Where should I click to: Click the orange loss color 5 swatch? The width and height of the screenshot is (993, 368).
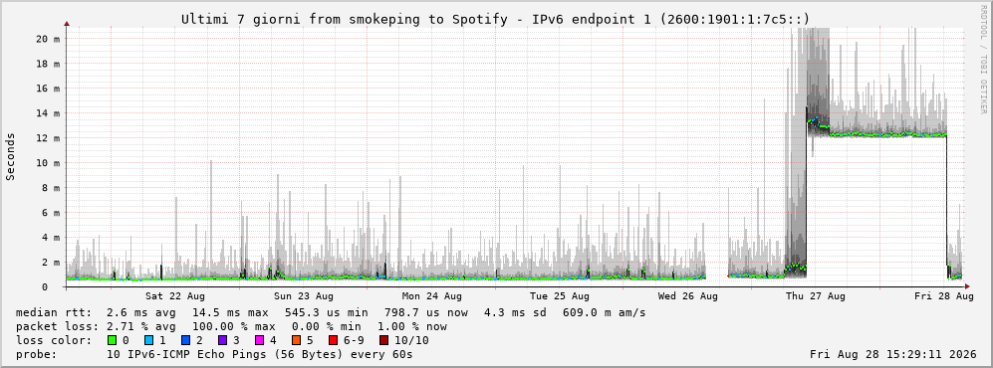point(295,341)
